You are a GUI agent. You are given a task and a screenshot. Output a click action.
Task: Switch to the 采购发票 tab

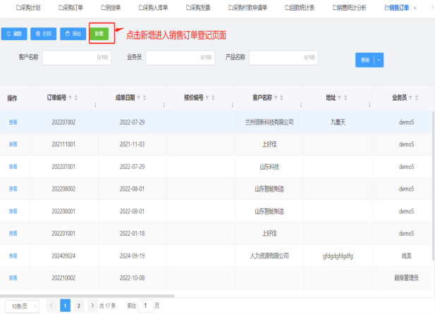click(198, 8)
